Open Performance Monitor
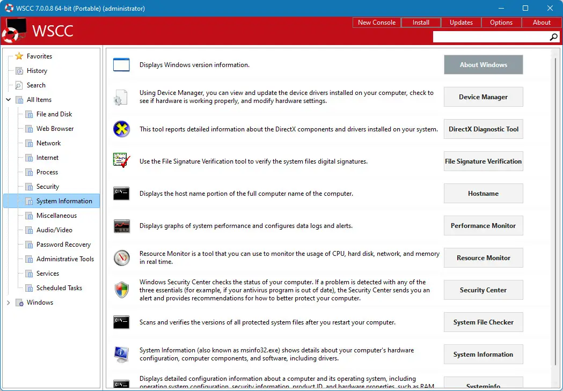The height and width of the screenshot is (391, 563). (483, 226)
